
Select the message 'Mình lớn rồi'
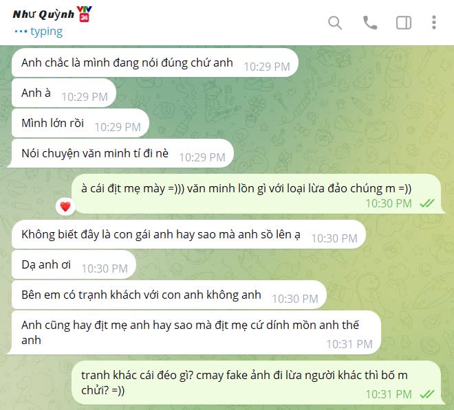pyautogui.click(x=80, y=123)
